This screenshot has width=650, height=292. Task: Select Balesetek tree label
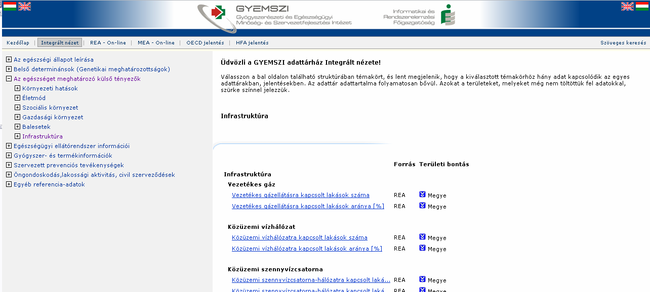pos(36,127)
